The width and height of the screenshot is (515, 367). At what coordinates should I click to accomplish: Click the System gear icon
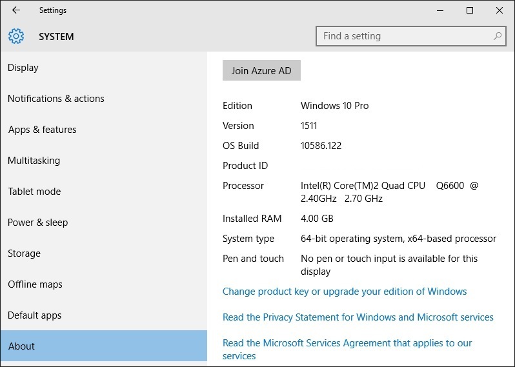(16, 37)
